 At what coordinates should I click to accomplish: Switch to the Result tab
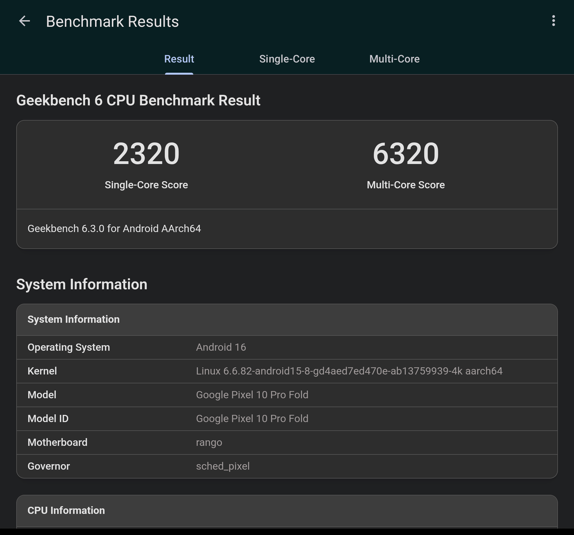coord(179,59)
